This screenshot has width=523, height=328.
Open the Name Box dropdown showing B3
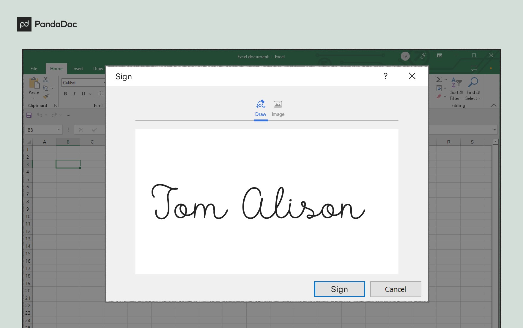click(x=58, y=130)
